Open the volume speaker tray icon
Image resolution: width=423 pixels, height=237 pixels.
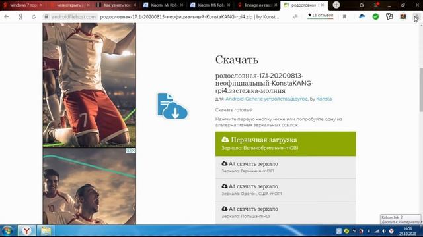pos(383,231)
